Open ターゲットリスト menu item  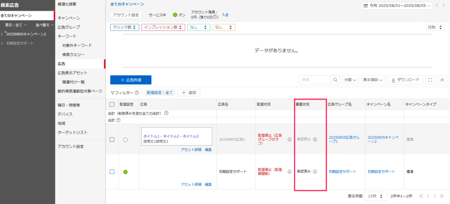click(73, 132)
